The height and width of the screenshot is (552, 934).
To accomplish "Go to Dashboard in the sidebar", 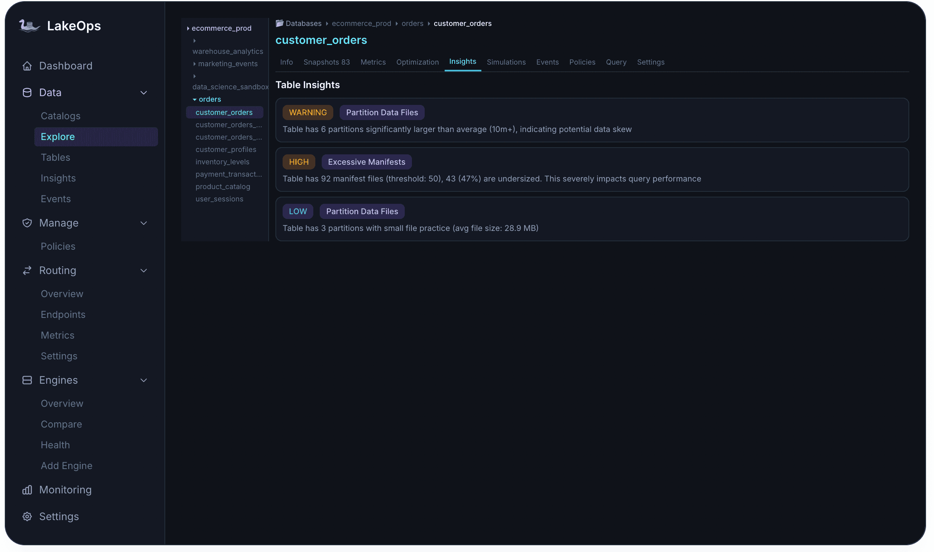I will 66,66.
